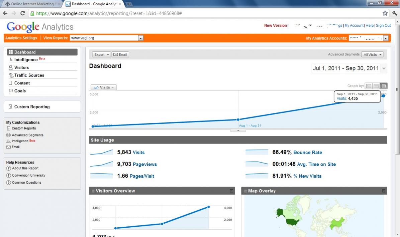Expand the date range dropdown arrow
The width and height of the screenshot is (400, 237).
[384, 68]
